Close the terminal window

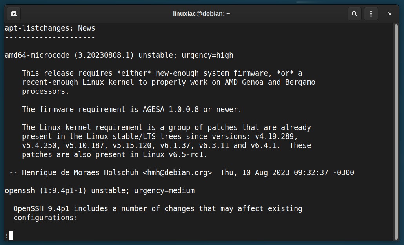[390, 14]
